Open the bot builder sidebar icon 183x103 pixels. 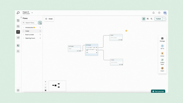click(18, 32)
